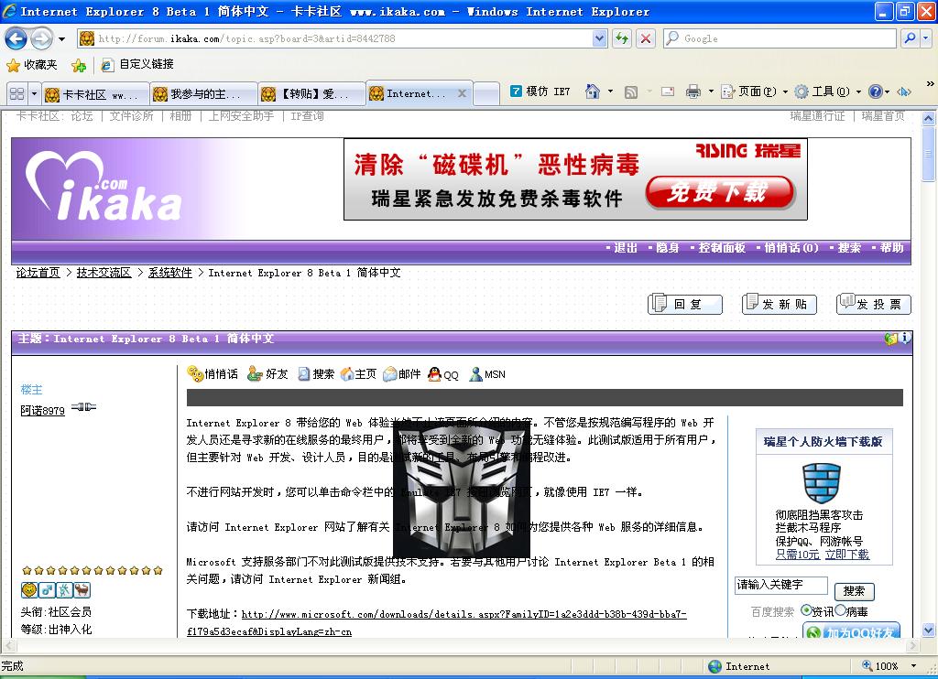Open the Help question mark menu
Image resolution: width=938 pixels, height=679 pixels.
coord(878,92)
